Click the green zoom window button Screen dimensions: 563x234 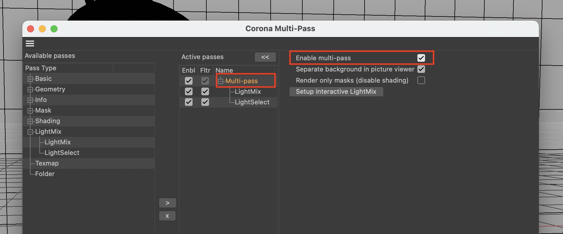pos(54,29)
